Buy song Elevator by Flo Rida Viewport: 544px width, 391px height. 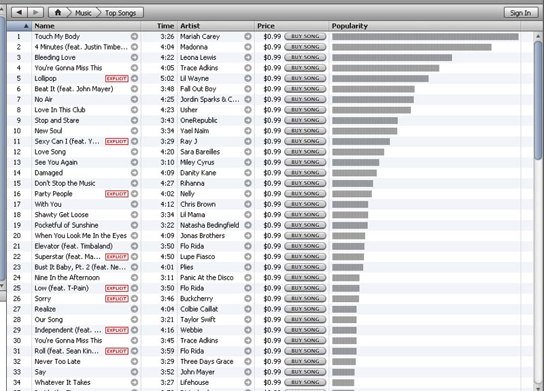tap(305, 246)
